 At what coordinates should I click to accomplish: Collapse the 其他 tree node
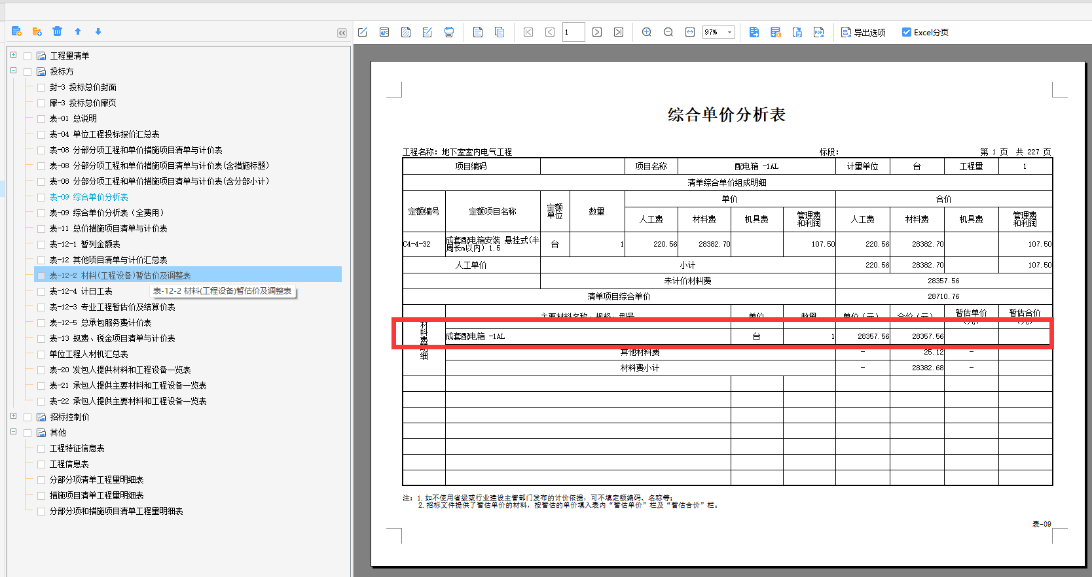(13, 432)
